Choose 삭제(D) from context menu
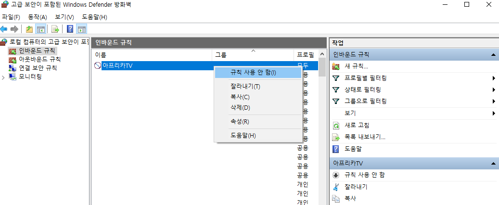 point(258,108)
